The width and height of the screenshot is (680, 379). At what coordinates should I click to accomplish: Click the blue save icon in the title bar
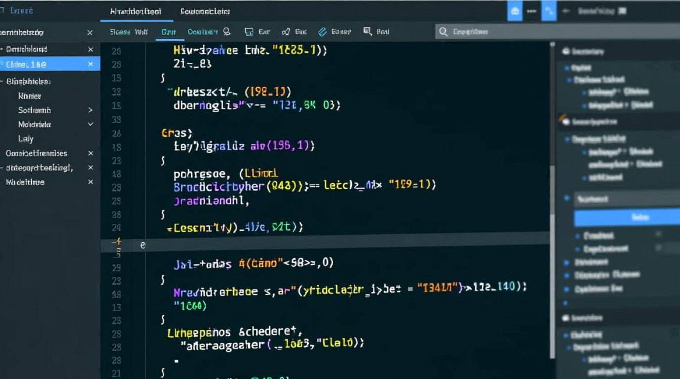[515, 11]
